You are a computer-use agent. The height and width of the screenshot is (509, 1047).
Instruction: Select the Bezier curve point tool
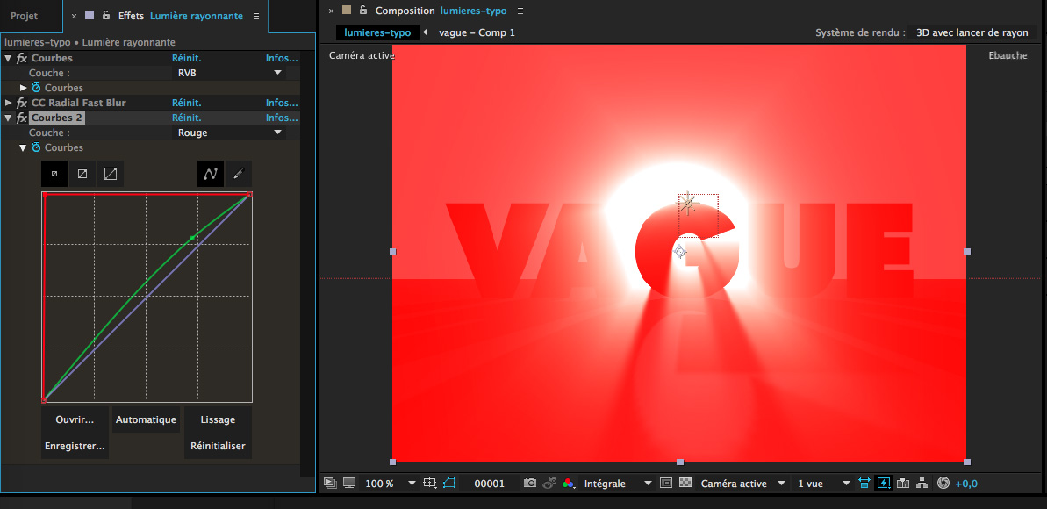click(211, 174)
